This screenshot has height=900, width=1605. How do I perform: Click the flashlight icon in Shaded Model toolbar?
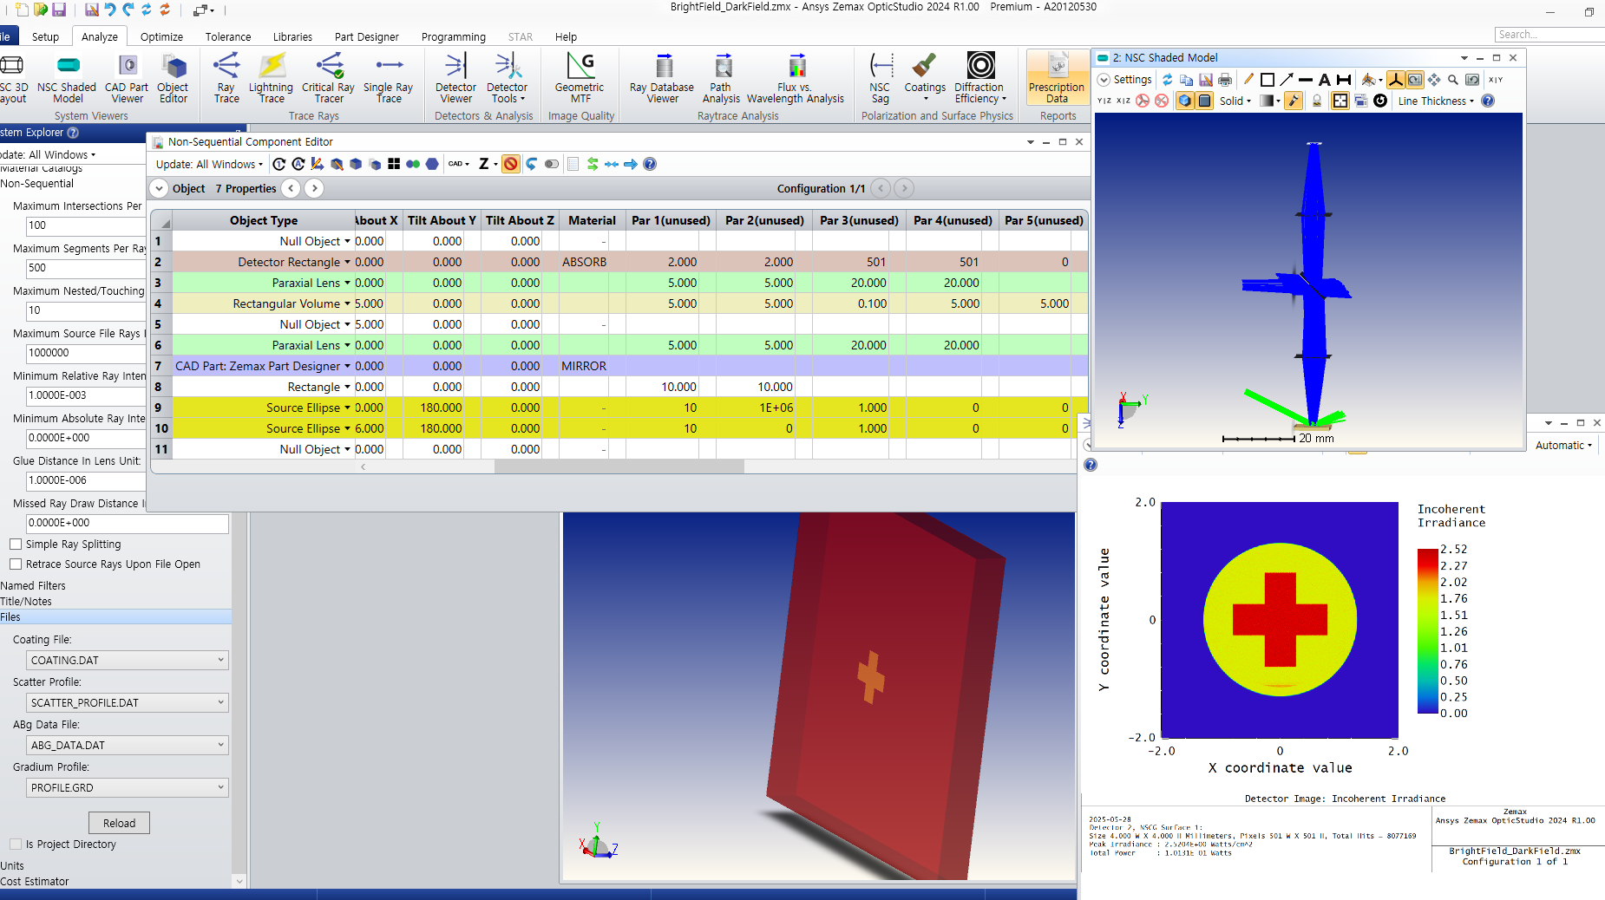(x=1294, y=101)
